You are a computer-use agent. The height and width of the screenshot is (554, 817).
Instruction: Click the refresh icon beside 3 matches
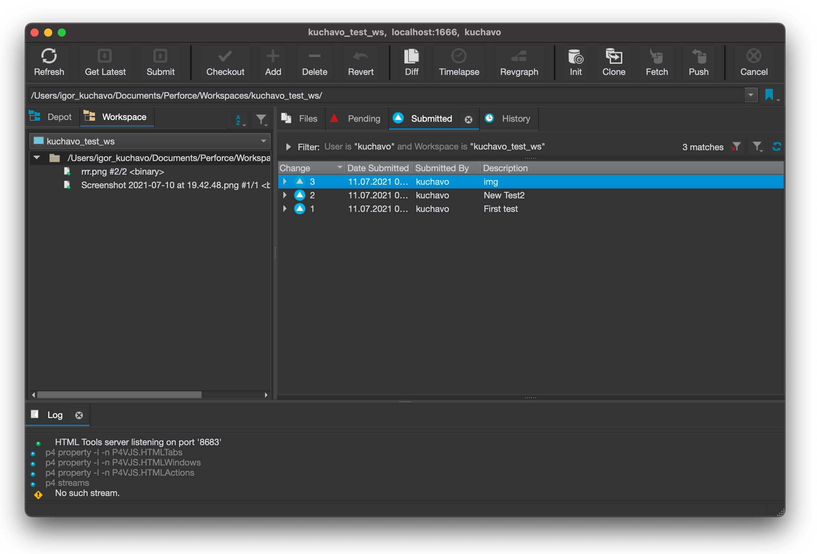tap(777, 146)
